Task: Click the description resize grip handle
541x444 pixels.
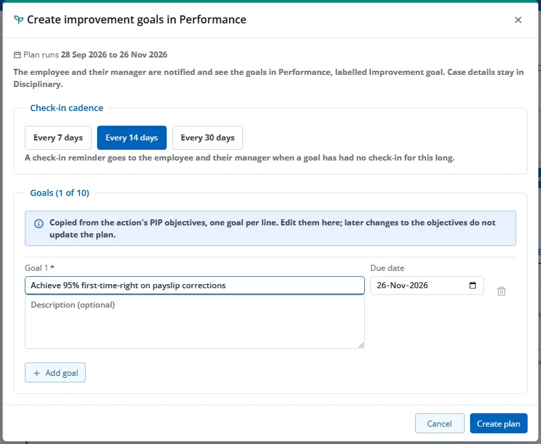Action: tap(361, 345)
